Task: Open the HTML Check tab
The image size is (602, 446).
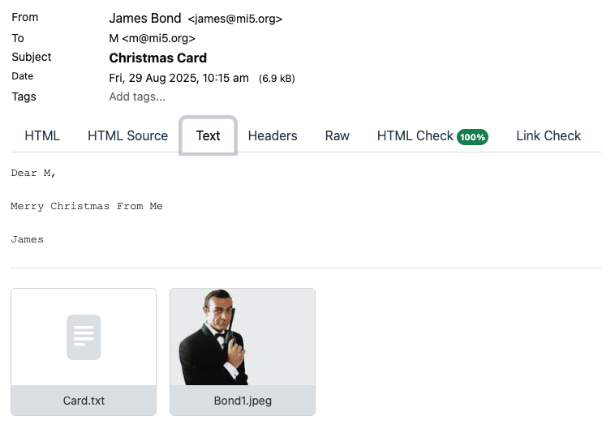Action: [415, 135]
